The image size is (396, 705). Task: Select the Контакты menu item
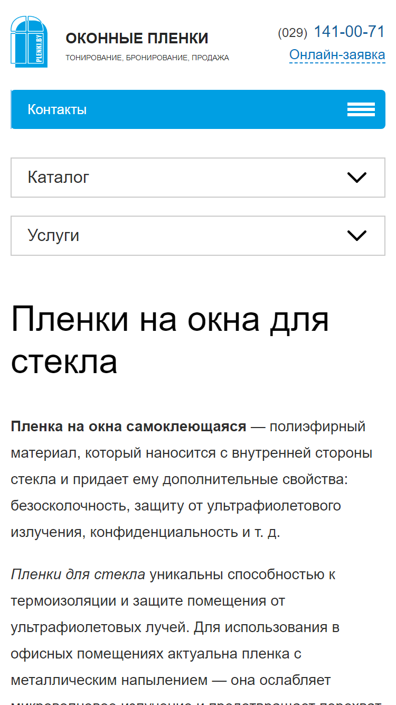point(57,109)
